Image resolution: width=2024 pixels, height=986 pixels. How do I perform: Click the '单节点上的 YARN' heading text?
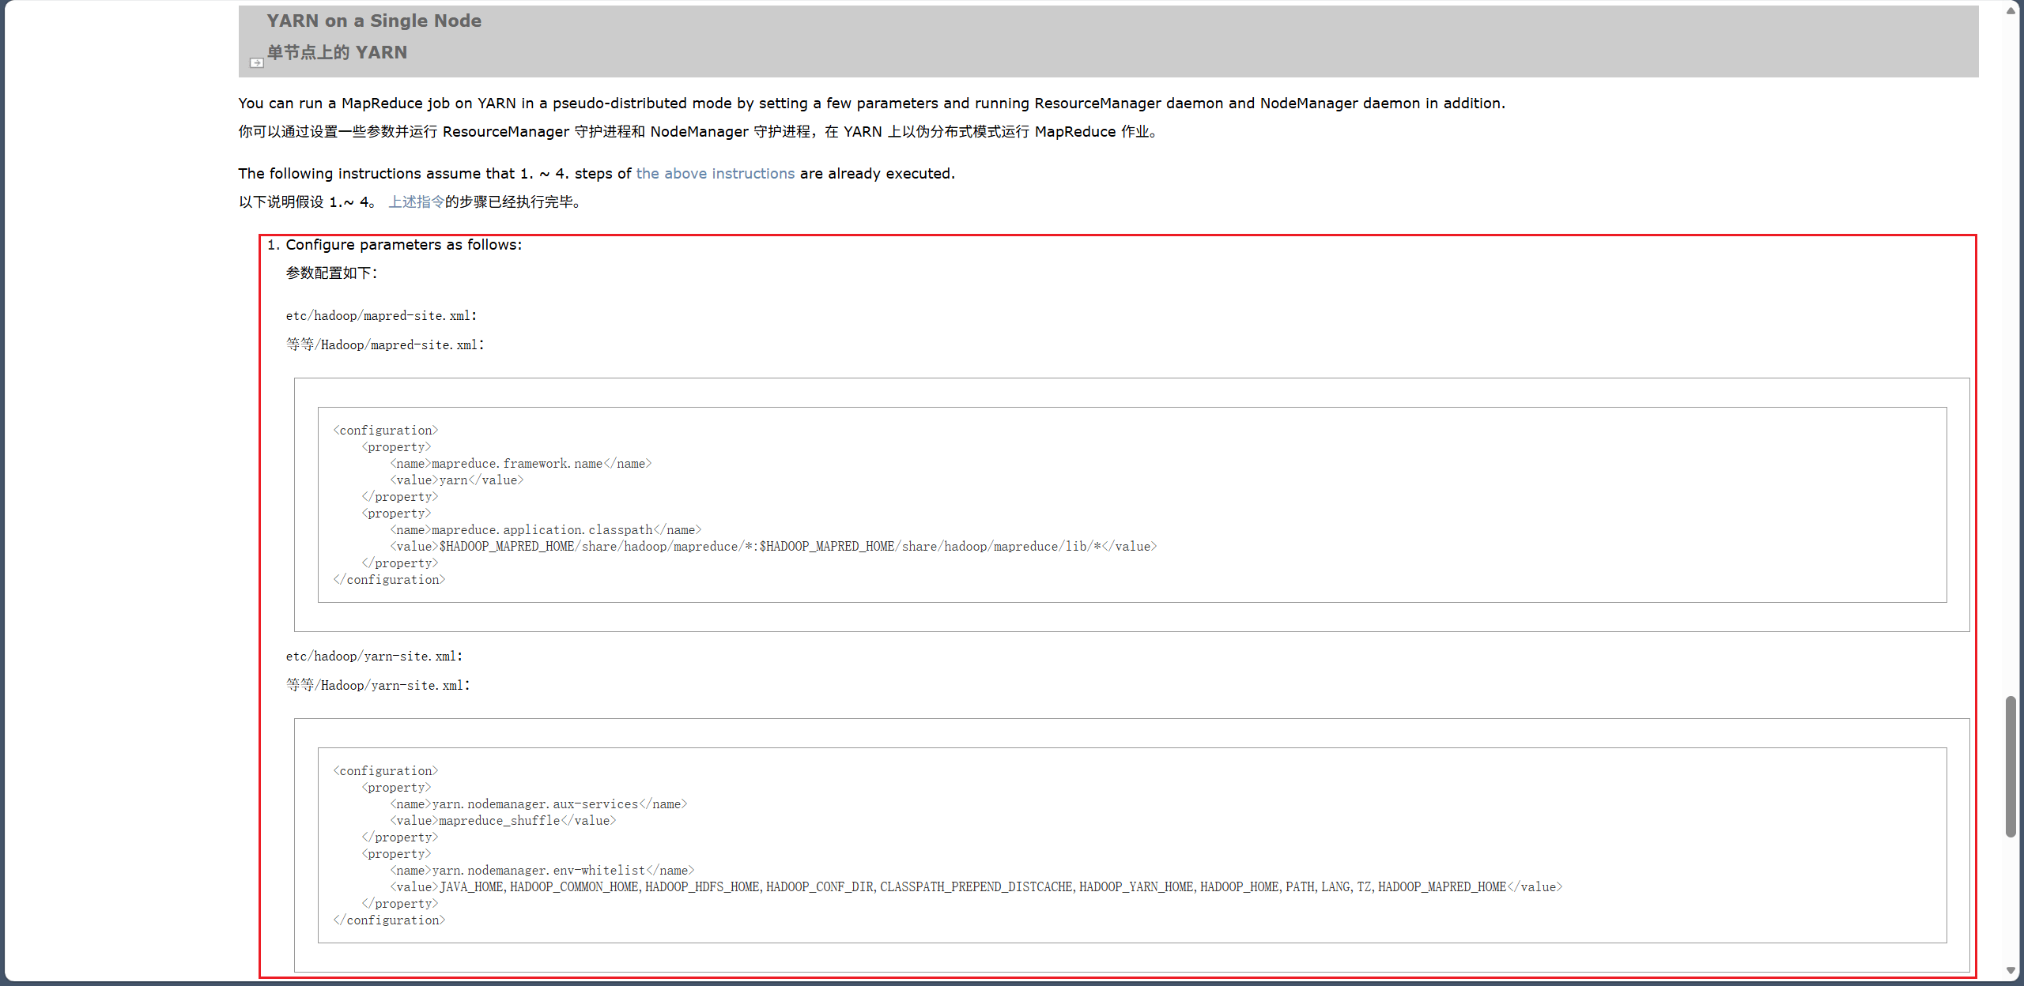pyautogui.click(x=337, y=52)
